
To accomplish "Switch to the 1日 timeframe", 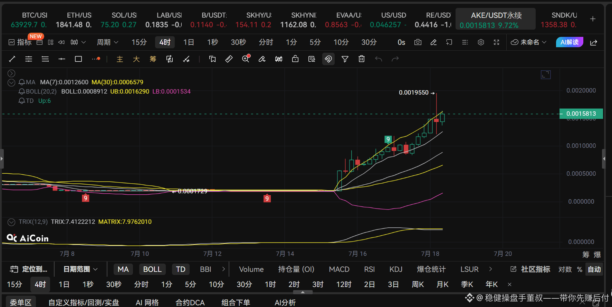I will (x=189, y=42).
